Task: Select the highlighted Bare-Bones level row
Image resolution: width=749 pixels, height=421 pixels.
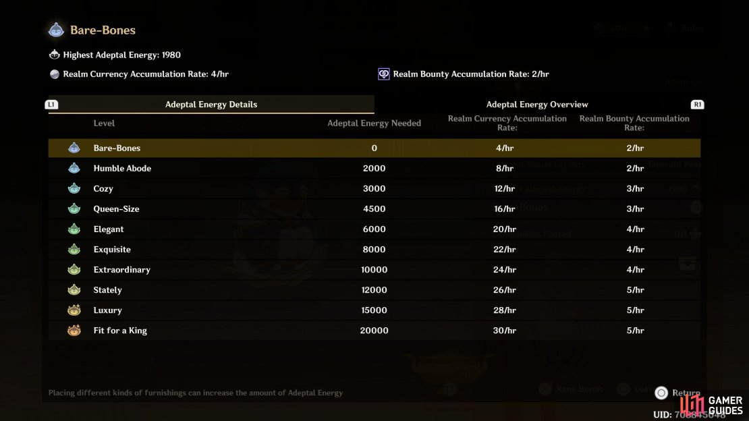Action: (x=374, y=148)
